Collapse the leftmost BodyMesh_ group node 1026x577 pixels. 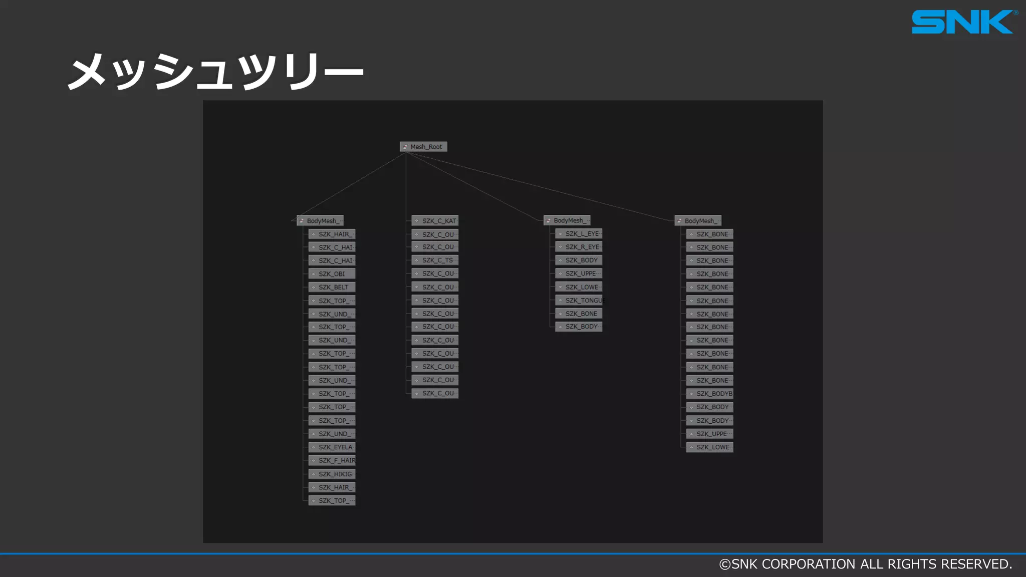302,221
